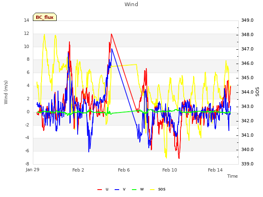263x197 pixels.
Task: Click the 'sos' legend text
Action: click(161, 189)
